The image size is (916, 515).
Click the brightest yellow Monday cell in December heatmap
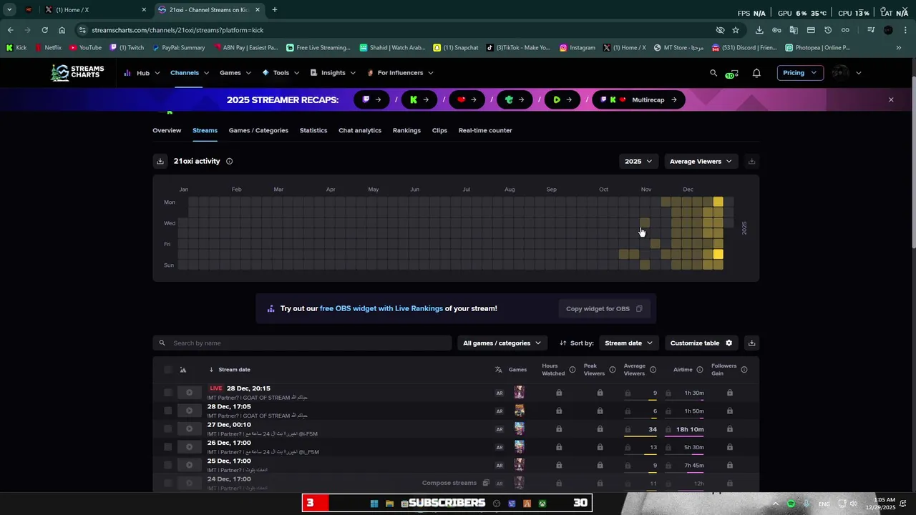[718, 202]
